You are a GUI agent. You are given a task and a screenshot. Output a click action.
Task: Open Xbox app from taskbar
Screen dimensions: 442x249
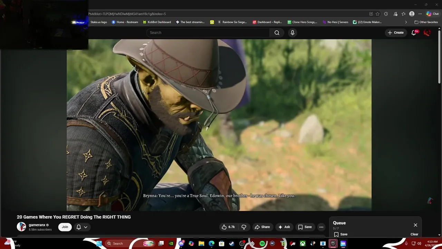pyautogui.click(x=302, y=243)
